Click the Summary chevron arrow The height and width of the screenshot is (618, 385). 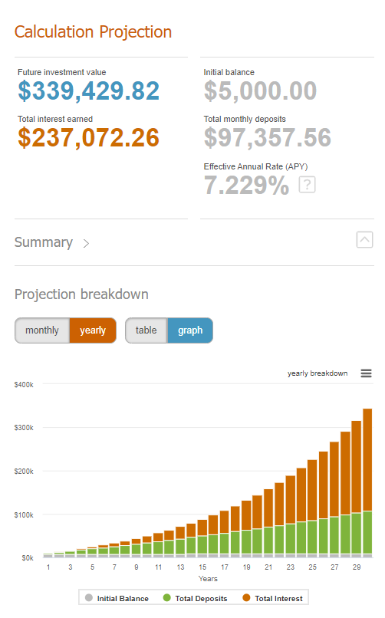click(86, 243)
